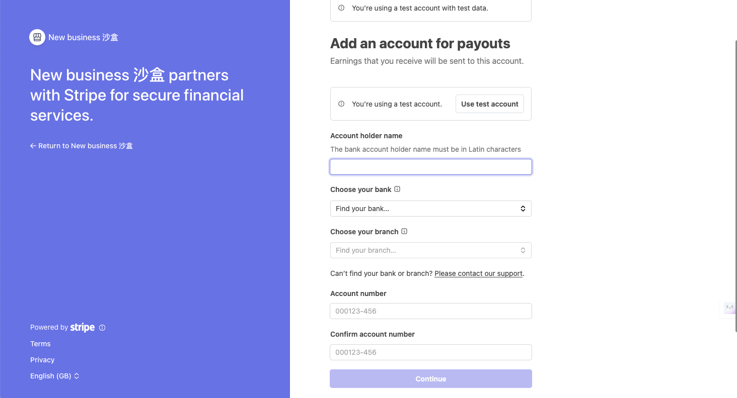The image size is (737, 398).
Task: Open the English (GB) language selector
Action: tap(55, 376)
